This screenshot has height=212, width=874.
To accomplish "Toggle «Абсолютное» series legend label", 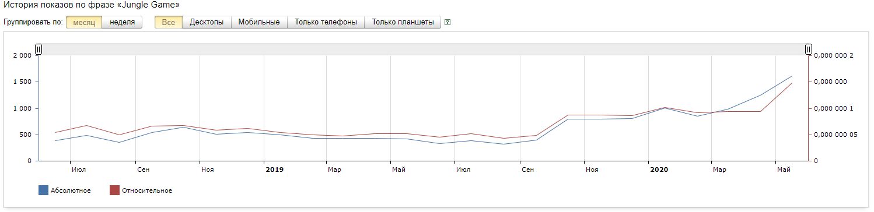I will tap(71, 190).
